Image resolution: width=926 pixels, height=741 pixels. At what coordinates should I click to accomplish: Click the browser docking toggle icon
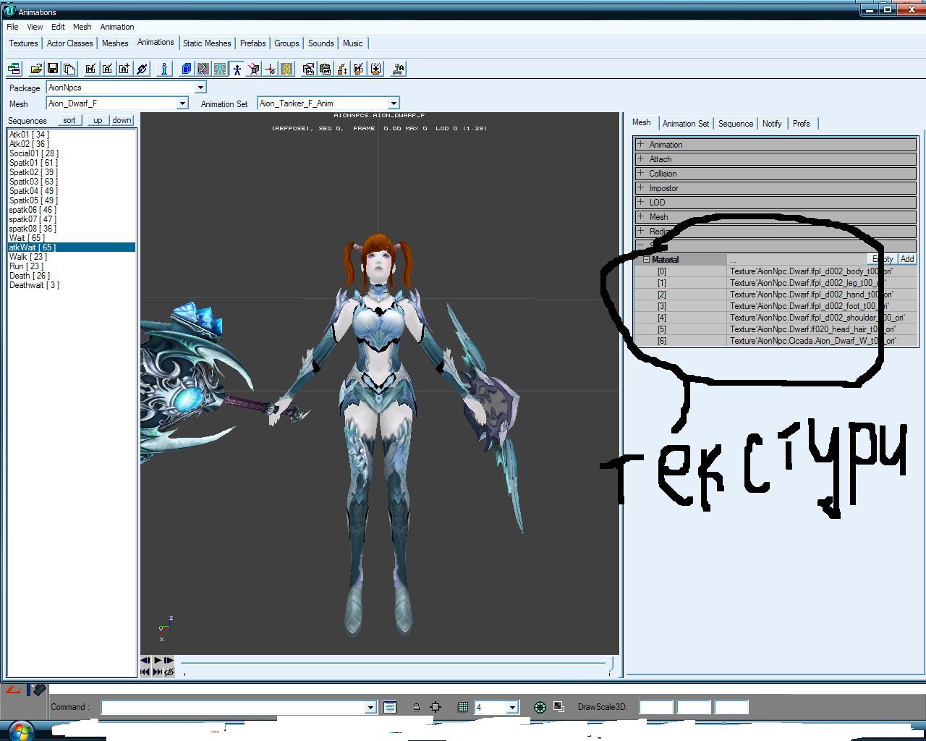click(14, 69)
